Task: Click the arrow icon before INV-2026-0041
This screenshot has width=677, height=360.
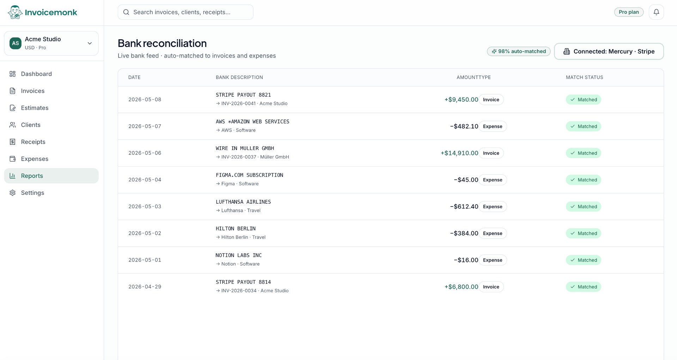Action: coord(218,103)
